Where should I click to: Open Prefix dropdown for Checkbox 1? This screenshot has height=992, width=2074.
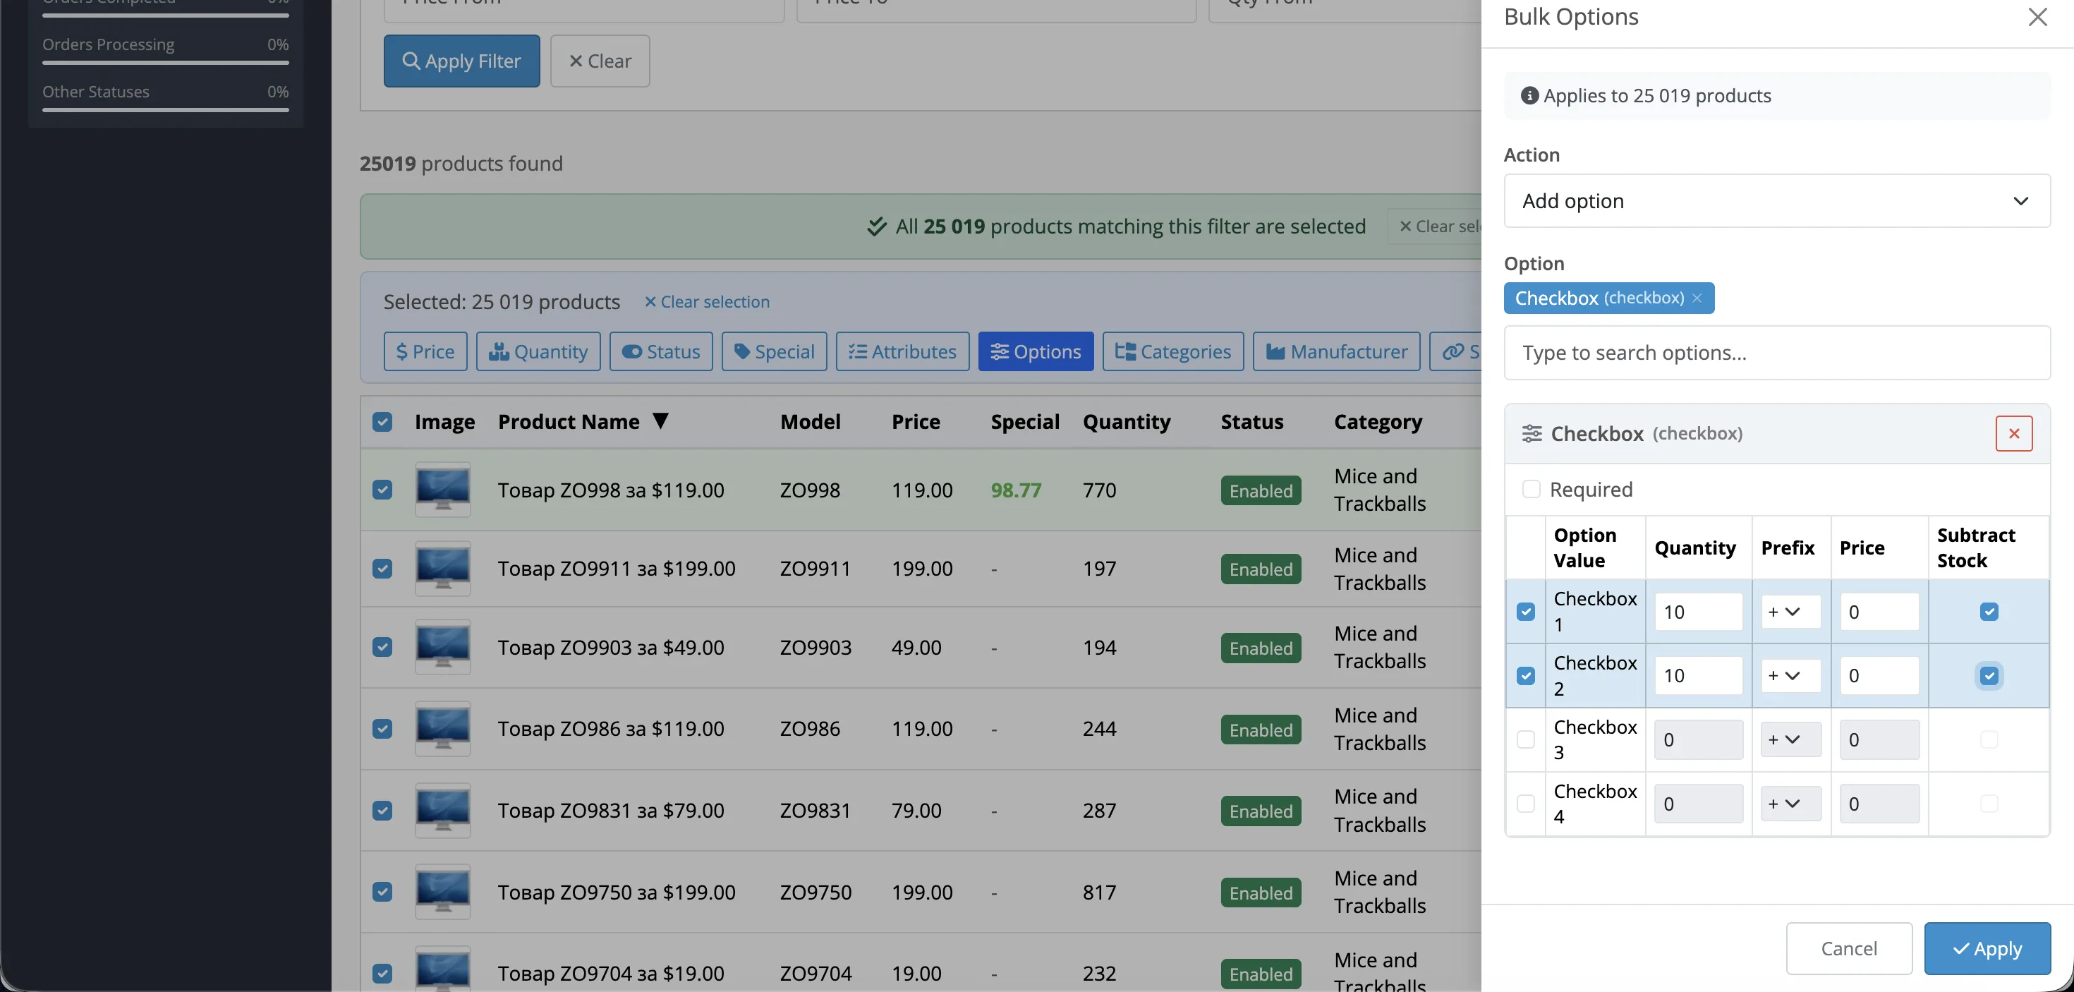point(1790,612)
